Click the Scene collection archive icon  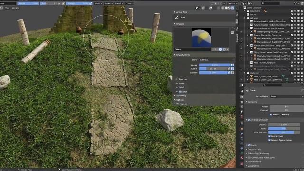point(245,8)
